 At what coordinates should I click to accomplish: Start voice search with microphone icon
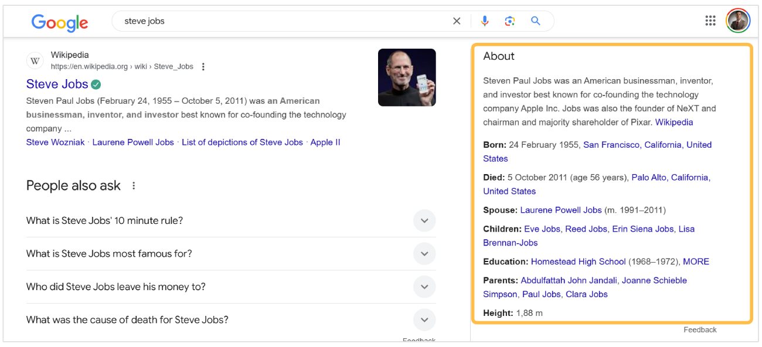485,21
